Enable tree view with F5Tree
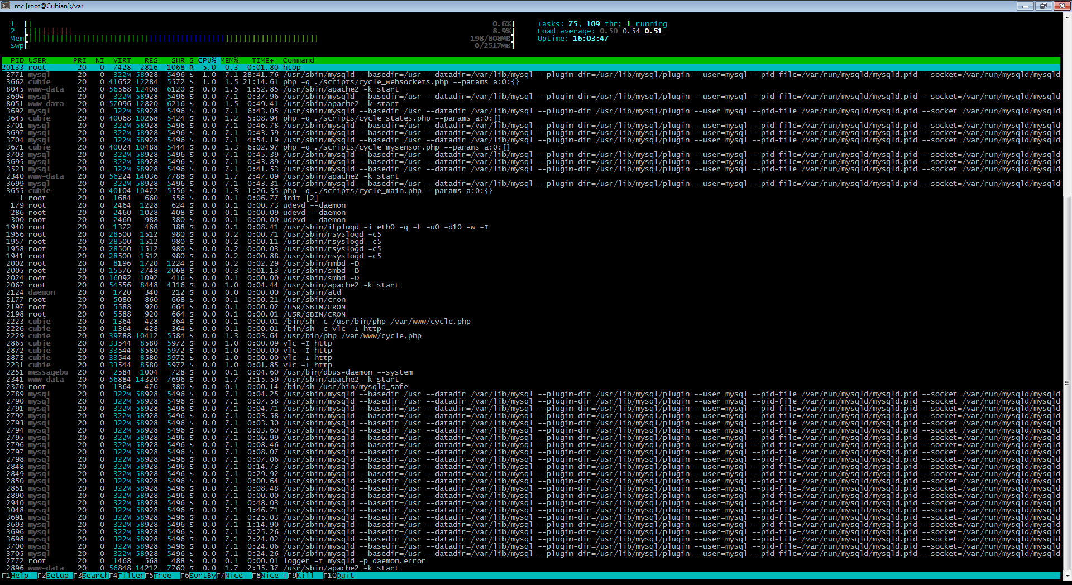Viewport: 1072px width, 585px height. point(162,576)
